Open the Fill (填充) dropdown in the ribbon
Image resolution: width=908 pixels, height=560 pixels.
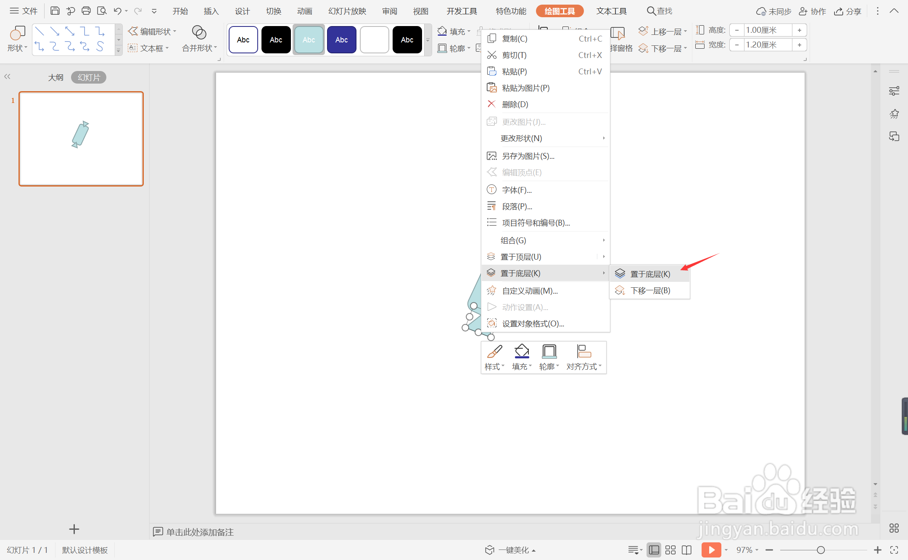pos(454,32)
